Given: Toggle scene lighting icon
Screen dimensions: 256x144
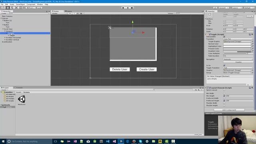Looking at the screenshot, I should [x=74, y=13].
